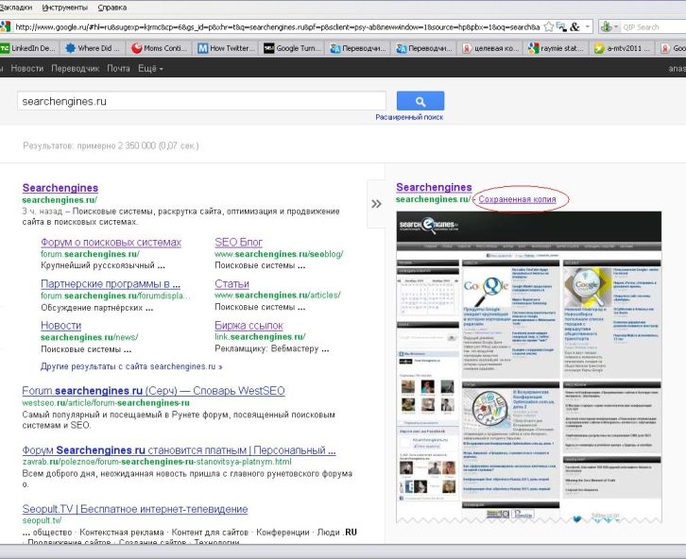Click the searchengines.ru page preview thumbnail

click(x=529, y=367)
